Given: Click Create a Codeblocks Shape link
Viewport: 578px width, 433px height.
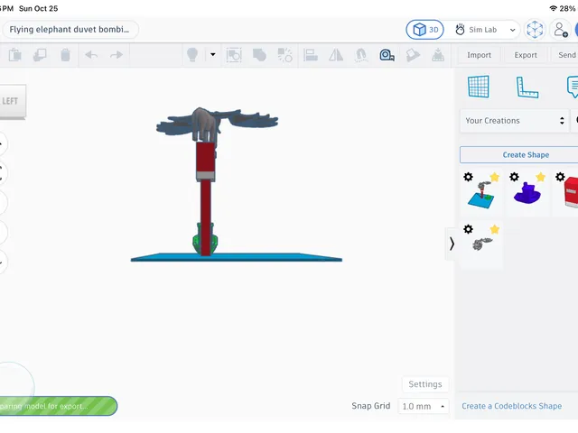Looking at the screenshot, I should click(512, 406).
